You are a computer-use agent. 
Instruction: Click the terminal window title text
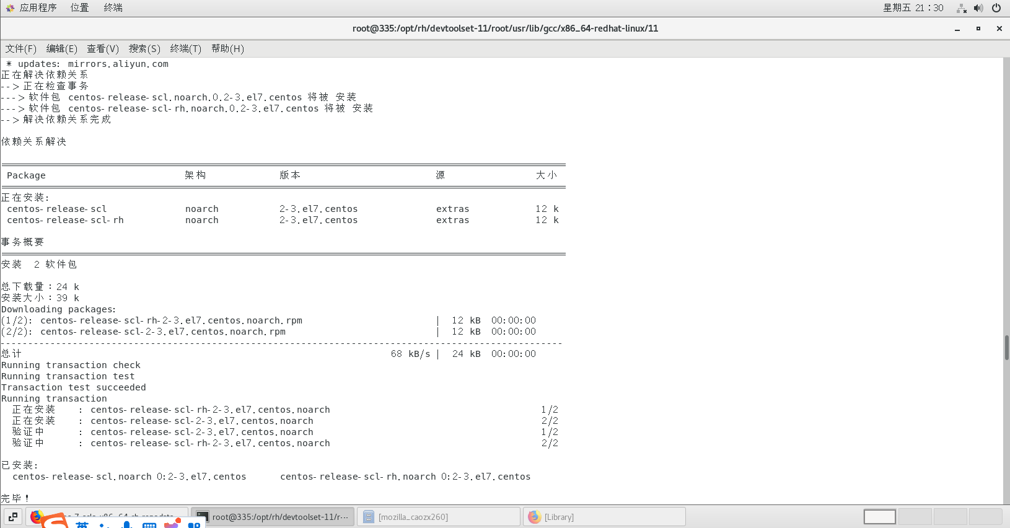(505, 29)
